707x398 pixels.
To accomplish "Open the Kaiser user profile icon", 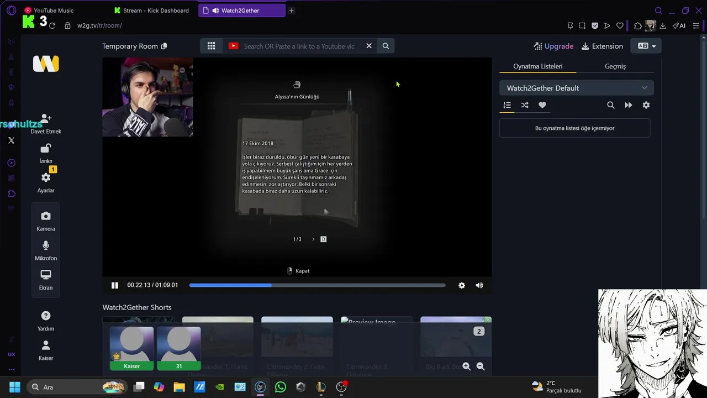I will [46, 345].
